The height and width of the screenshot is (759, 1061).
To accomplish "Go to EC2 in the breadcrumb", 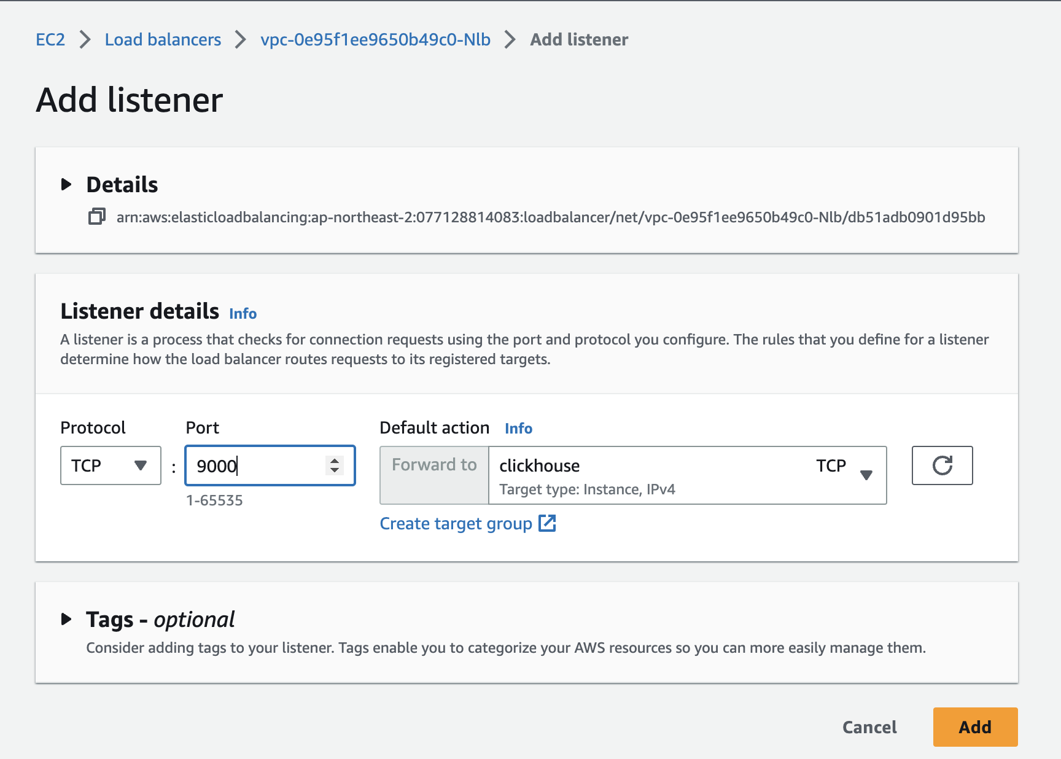I will [x=50, y=40].
